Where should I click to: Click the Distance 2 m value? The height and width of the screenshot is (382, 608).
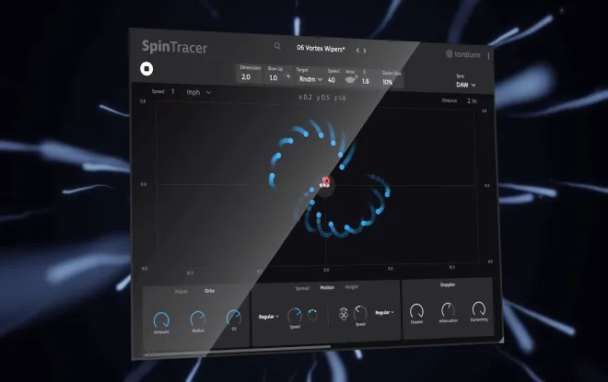472,100
